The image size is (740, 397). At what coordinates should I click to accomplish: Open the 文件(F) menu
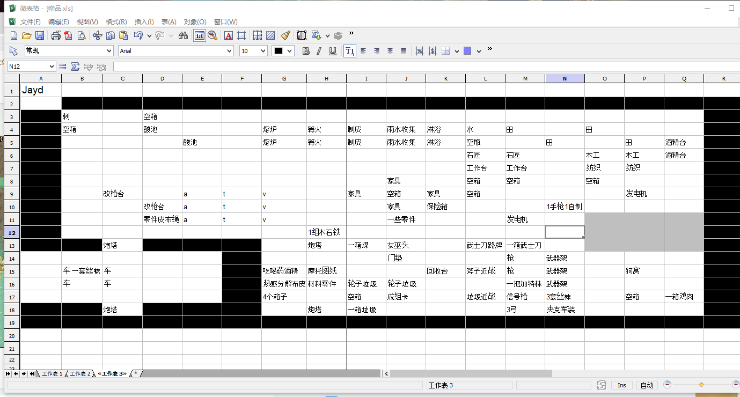click(31, 22)
